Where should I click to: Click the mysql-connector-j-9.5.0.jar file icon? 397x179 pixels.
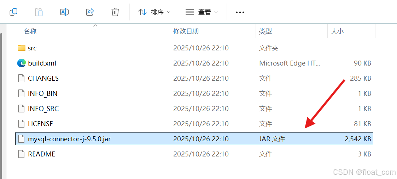pyautogui.click(x=22, y=139)
